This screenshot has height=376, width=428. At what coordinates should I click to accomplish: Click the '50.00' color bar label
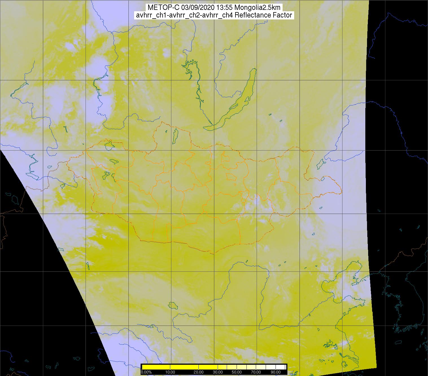point(237,372)
